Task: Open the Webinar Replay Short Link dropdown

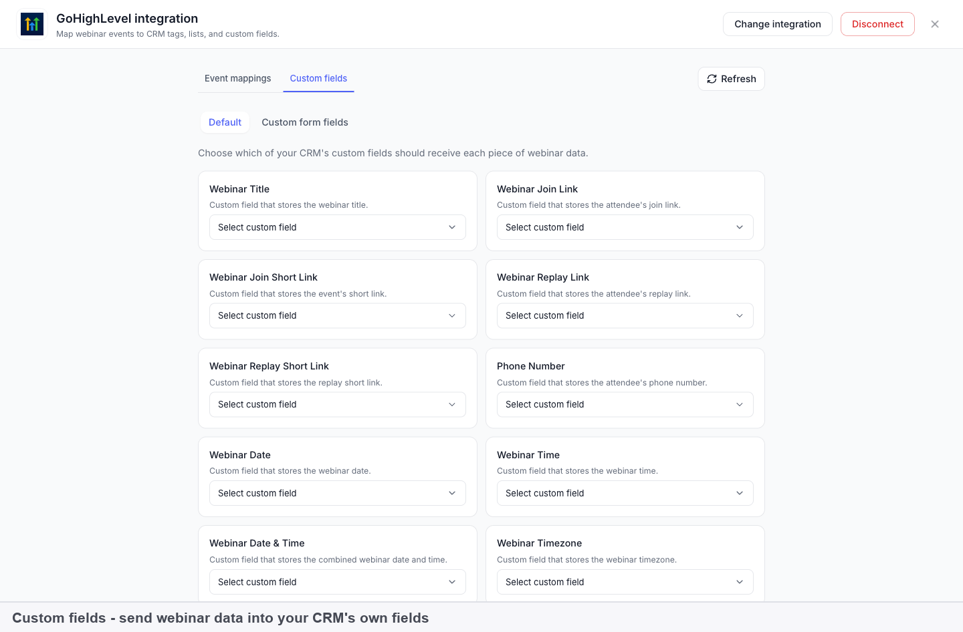Action: coord(338,404)
